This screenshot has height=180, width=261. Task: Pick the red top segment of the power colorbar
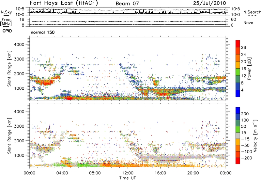coord(238,44)
